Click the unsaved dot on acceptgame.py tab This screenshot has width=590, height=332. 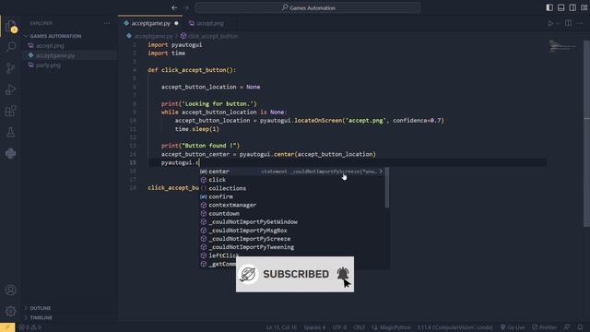point(176,23)
